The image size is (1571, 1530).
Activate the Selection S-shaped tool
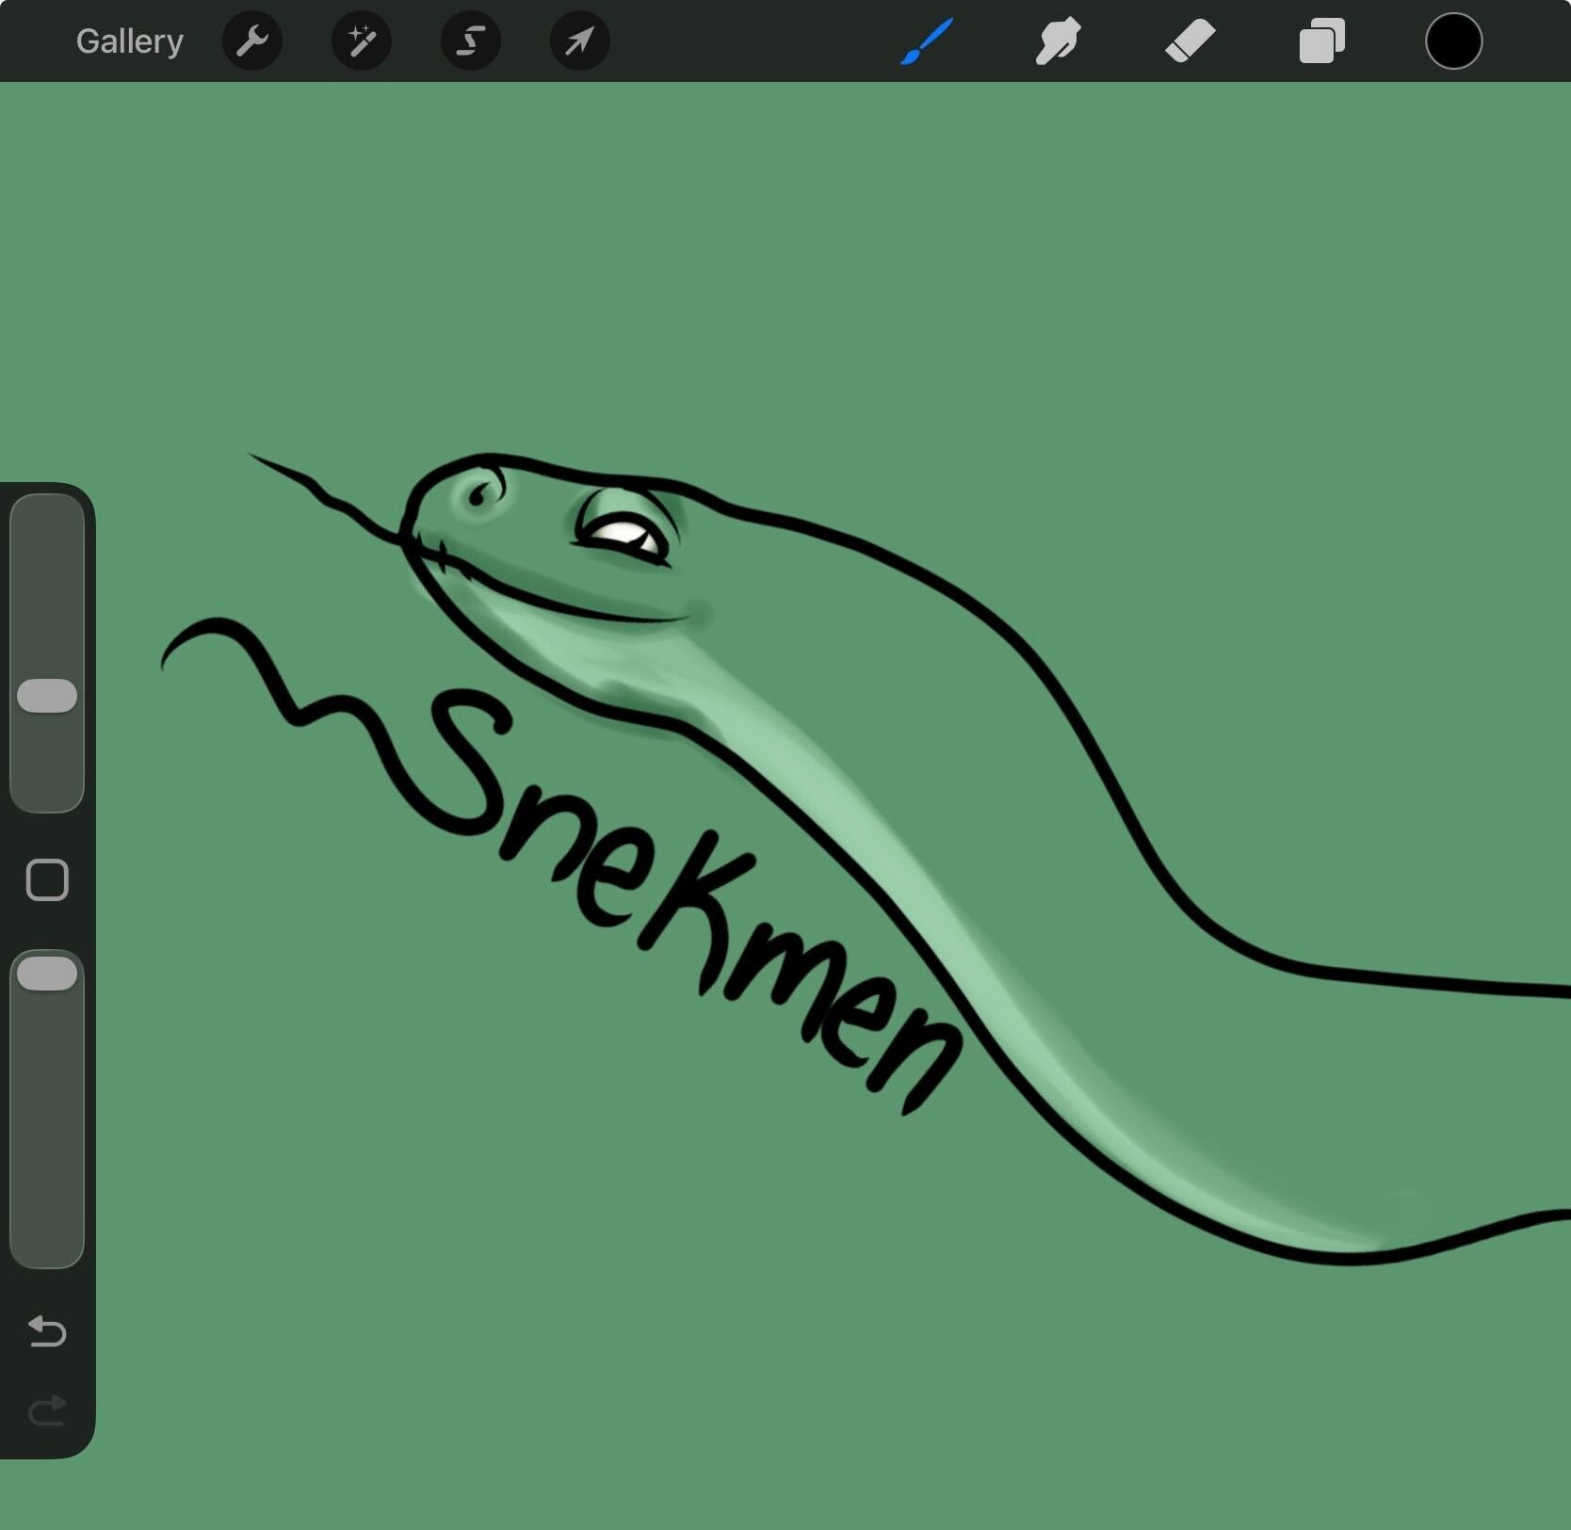pyautogui.click(x=471, y=41)
